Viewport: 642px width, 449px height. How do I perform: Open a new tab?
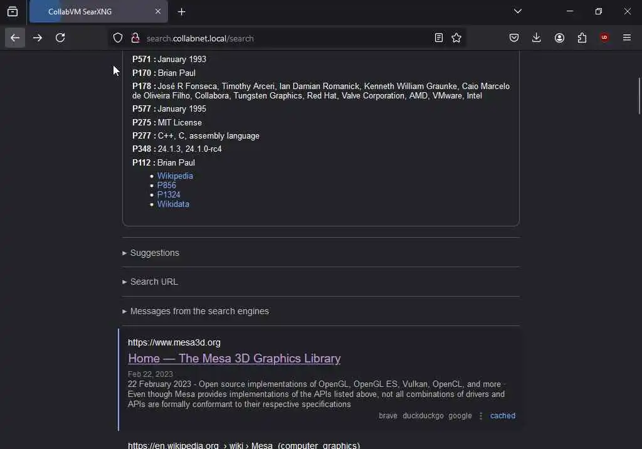(182, 12)
